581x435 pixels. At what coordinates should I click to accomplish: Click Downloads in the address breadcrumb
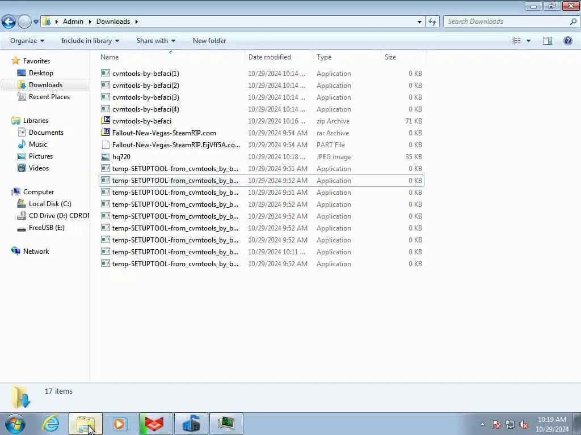(113, 22)
